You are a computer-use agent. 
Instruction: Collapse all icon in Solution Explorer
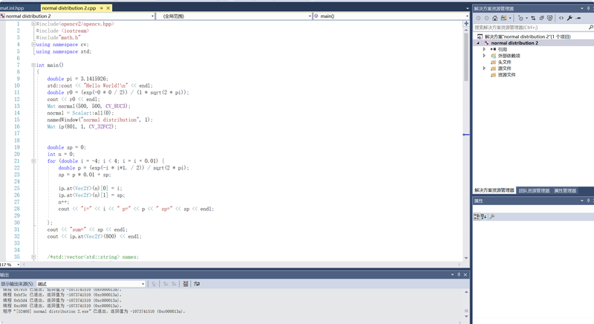542,18
